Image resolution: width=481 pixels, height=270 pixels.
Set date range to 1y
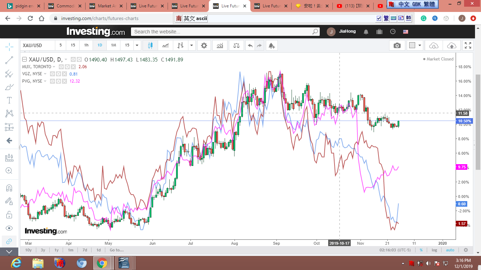click(x=56, y=250)
